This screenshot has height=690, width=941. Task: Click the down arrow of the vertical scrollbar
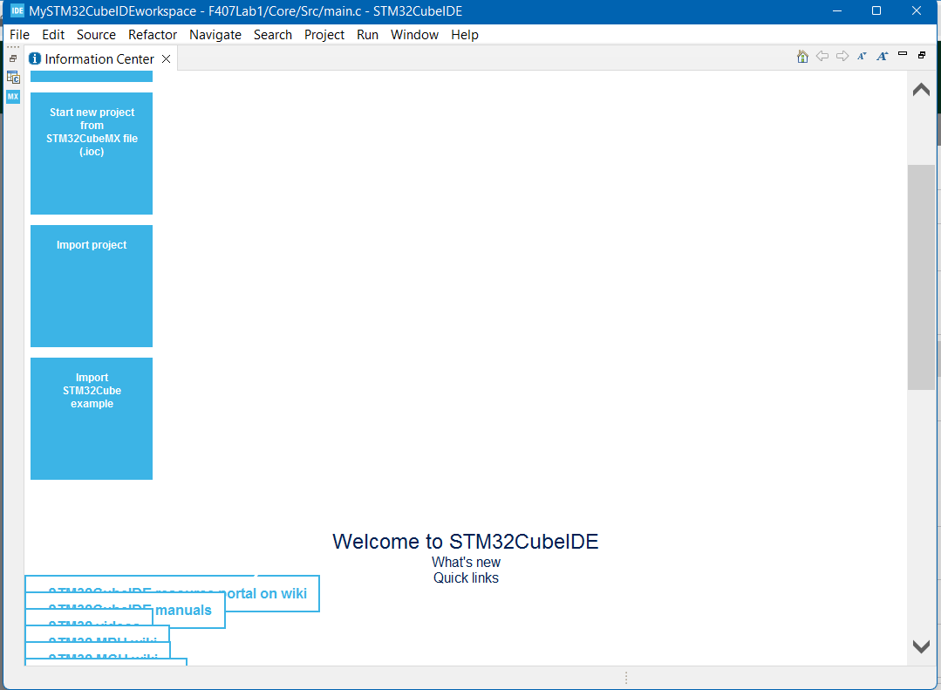[x=920, y=646]
